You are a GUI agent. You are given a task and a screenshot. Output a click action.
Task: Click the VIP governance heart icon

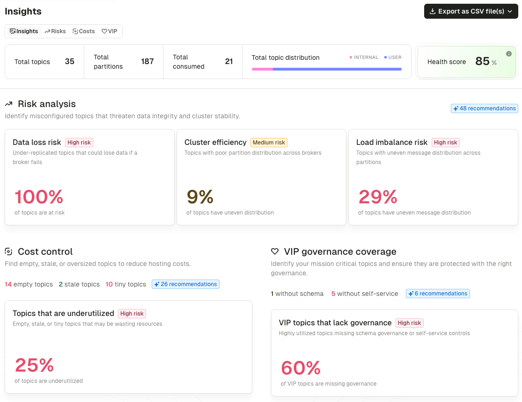coord(275,251)
